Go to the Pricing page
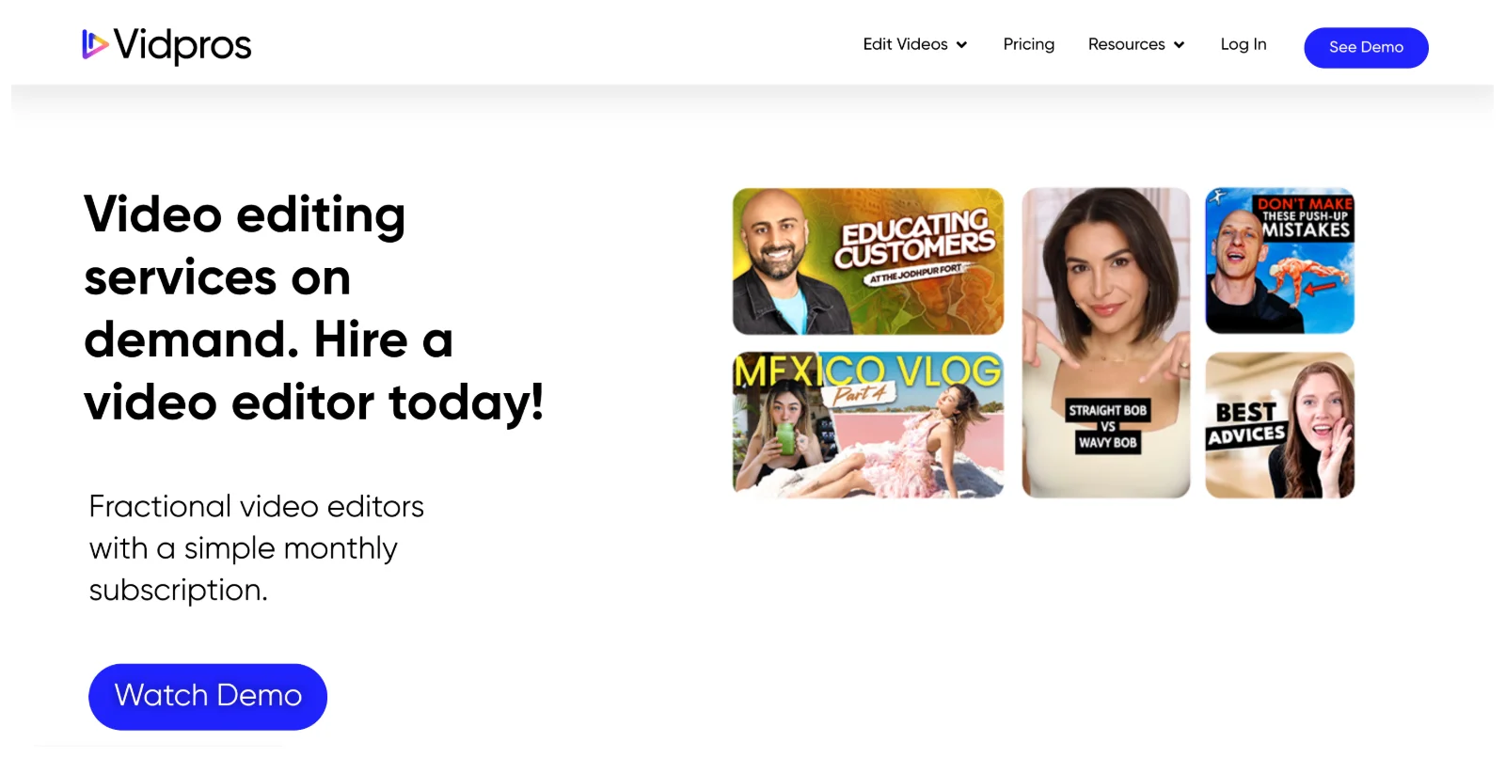Image resolution: width=1505 pixels, height=758 pixels. 1028,44
